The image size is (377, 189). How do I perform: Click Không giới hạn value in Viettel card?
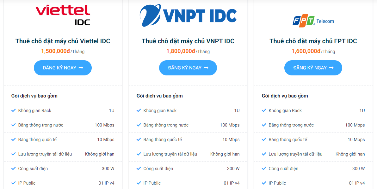point(100,154)
